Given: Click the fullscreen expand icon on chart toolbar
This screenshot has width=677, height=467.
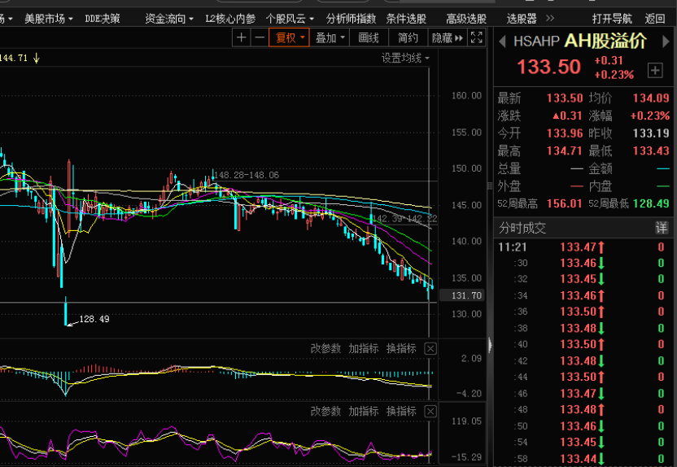Looking at the screenshot, I should click(478, 37).
